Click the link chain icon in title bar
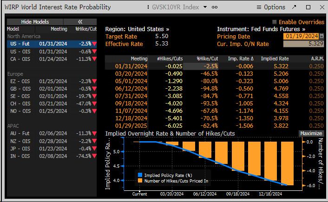The image size is (328, 202). click(215, 7)
